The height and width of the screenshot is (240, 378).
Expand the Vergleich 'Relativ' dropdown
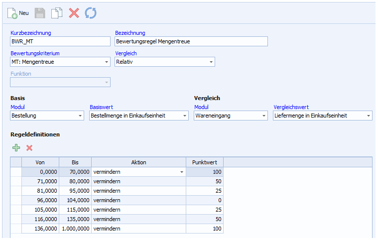coord(211,62)
